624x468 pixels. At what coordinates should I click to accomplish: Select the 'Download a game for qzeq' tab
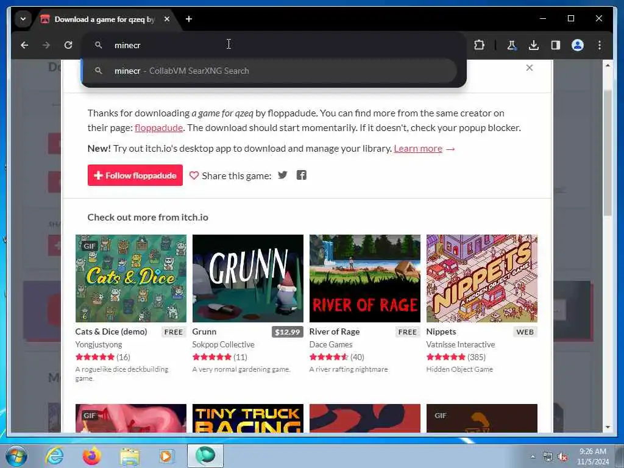pos(104,19)
